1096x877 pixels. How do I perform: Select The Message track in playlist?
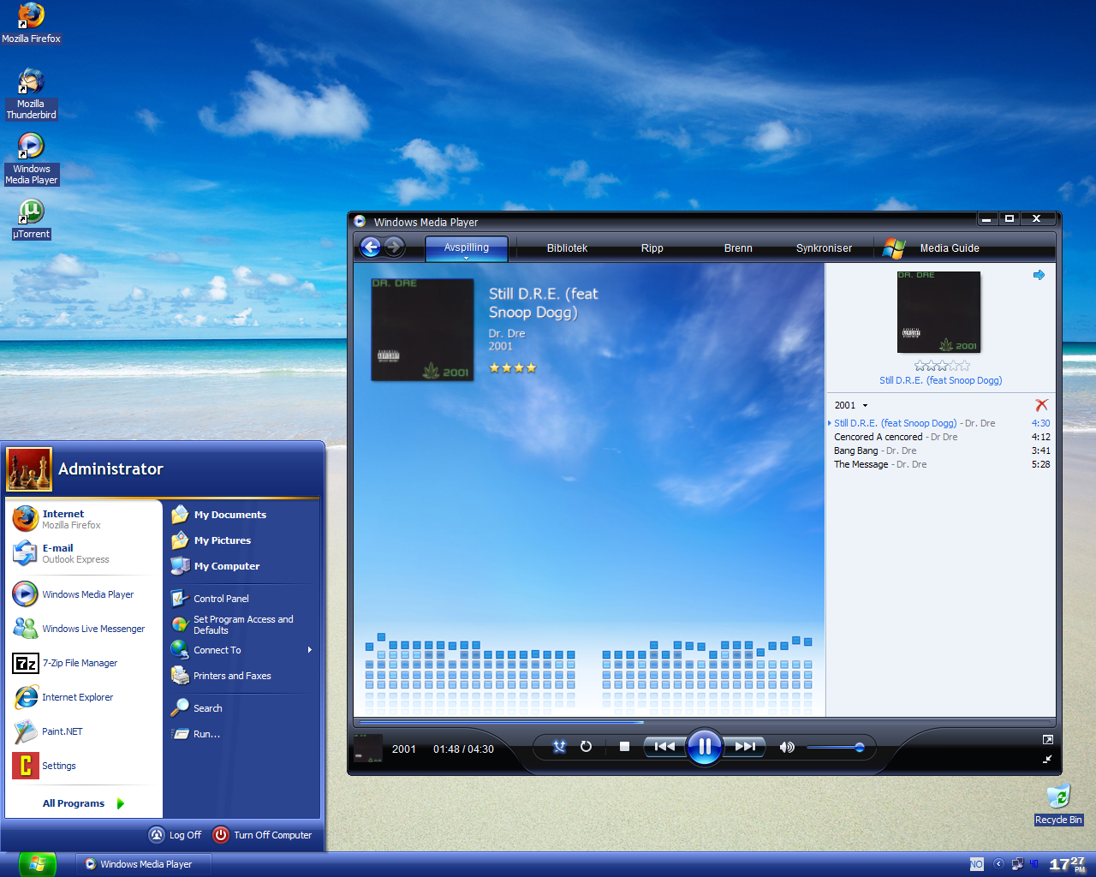[942, 464]
